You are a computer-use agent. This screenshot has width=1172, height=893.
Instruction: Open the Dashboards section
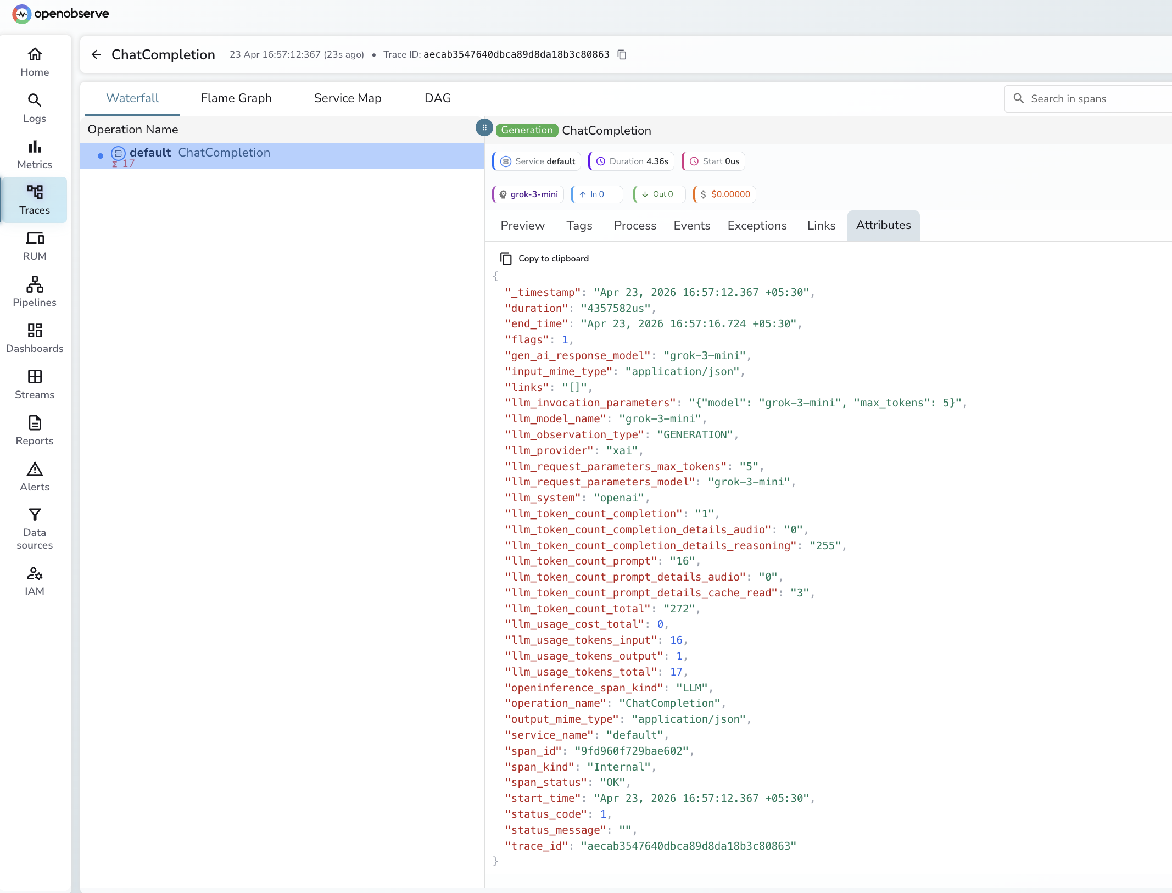[34, 338]
